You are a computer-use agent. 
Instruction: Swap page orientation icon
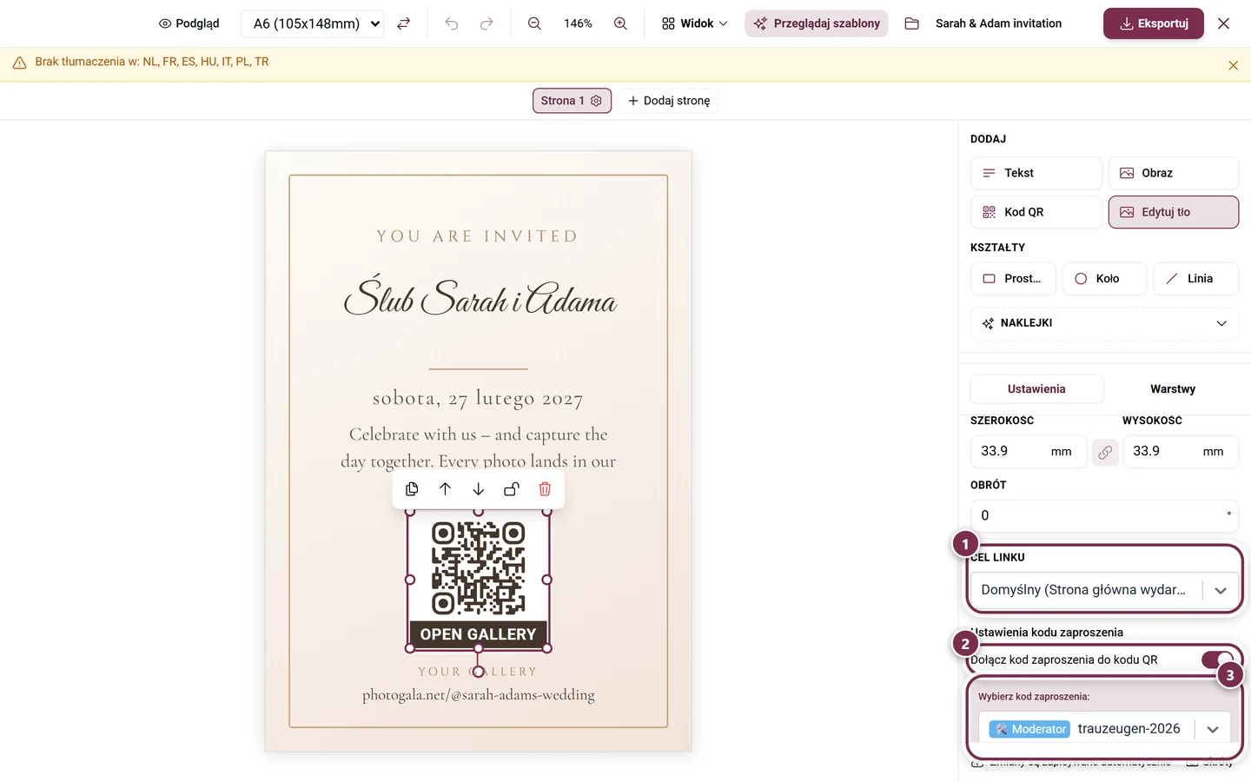click(x=404, y=23)
